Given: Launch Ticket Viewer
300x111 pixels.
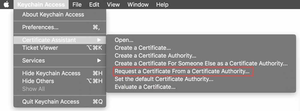Looking at the screenshot, I should click(60, 48).
